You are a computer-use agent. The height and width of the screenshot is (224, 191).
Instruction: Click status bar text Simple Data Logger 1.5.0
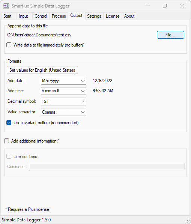(x=26, y=220)
